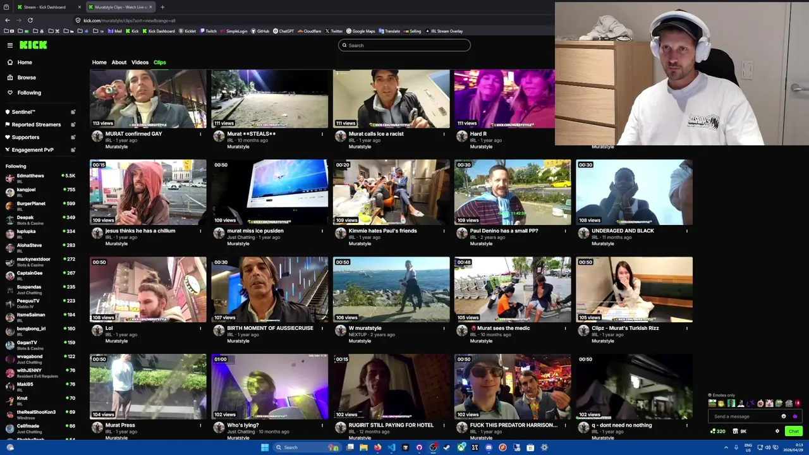Open options for Paul Denino clip
Screen dimensions: 809x455
click(565, 231)
